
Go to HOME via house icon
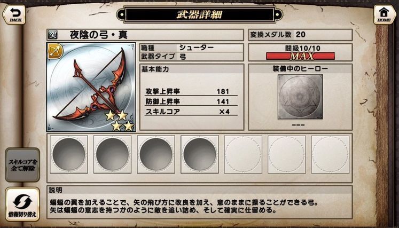coord(385,14)
